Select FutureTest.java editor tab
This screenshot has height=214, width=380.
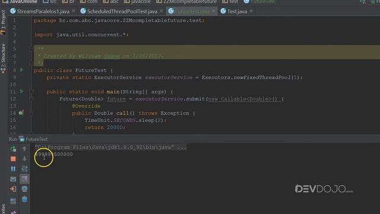pos(192,11)
